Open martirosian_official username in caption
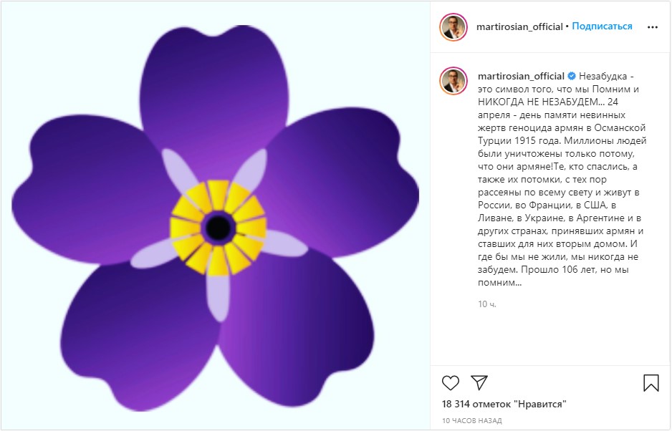The image size is (672, 431). pyautogui.click(x=521, y=77)
